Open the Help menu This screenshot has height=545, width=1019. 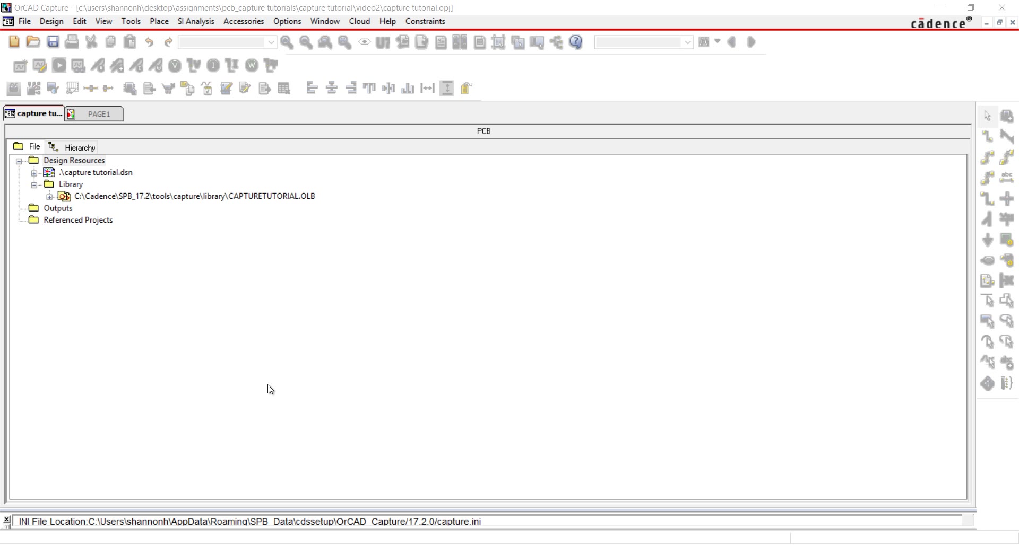click(x=387, y=21)
